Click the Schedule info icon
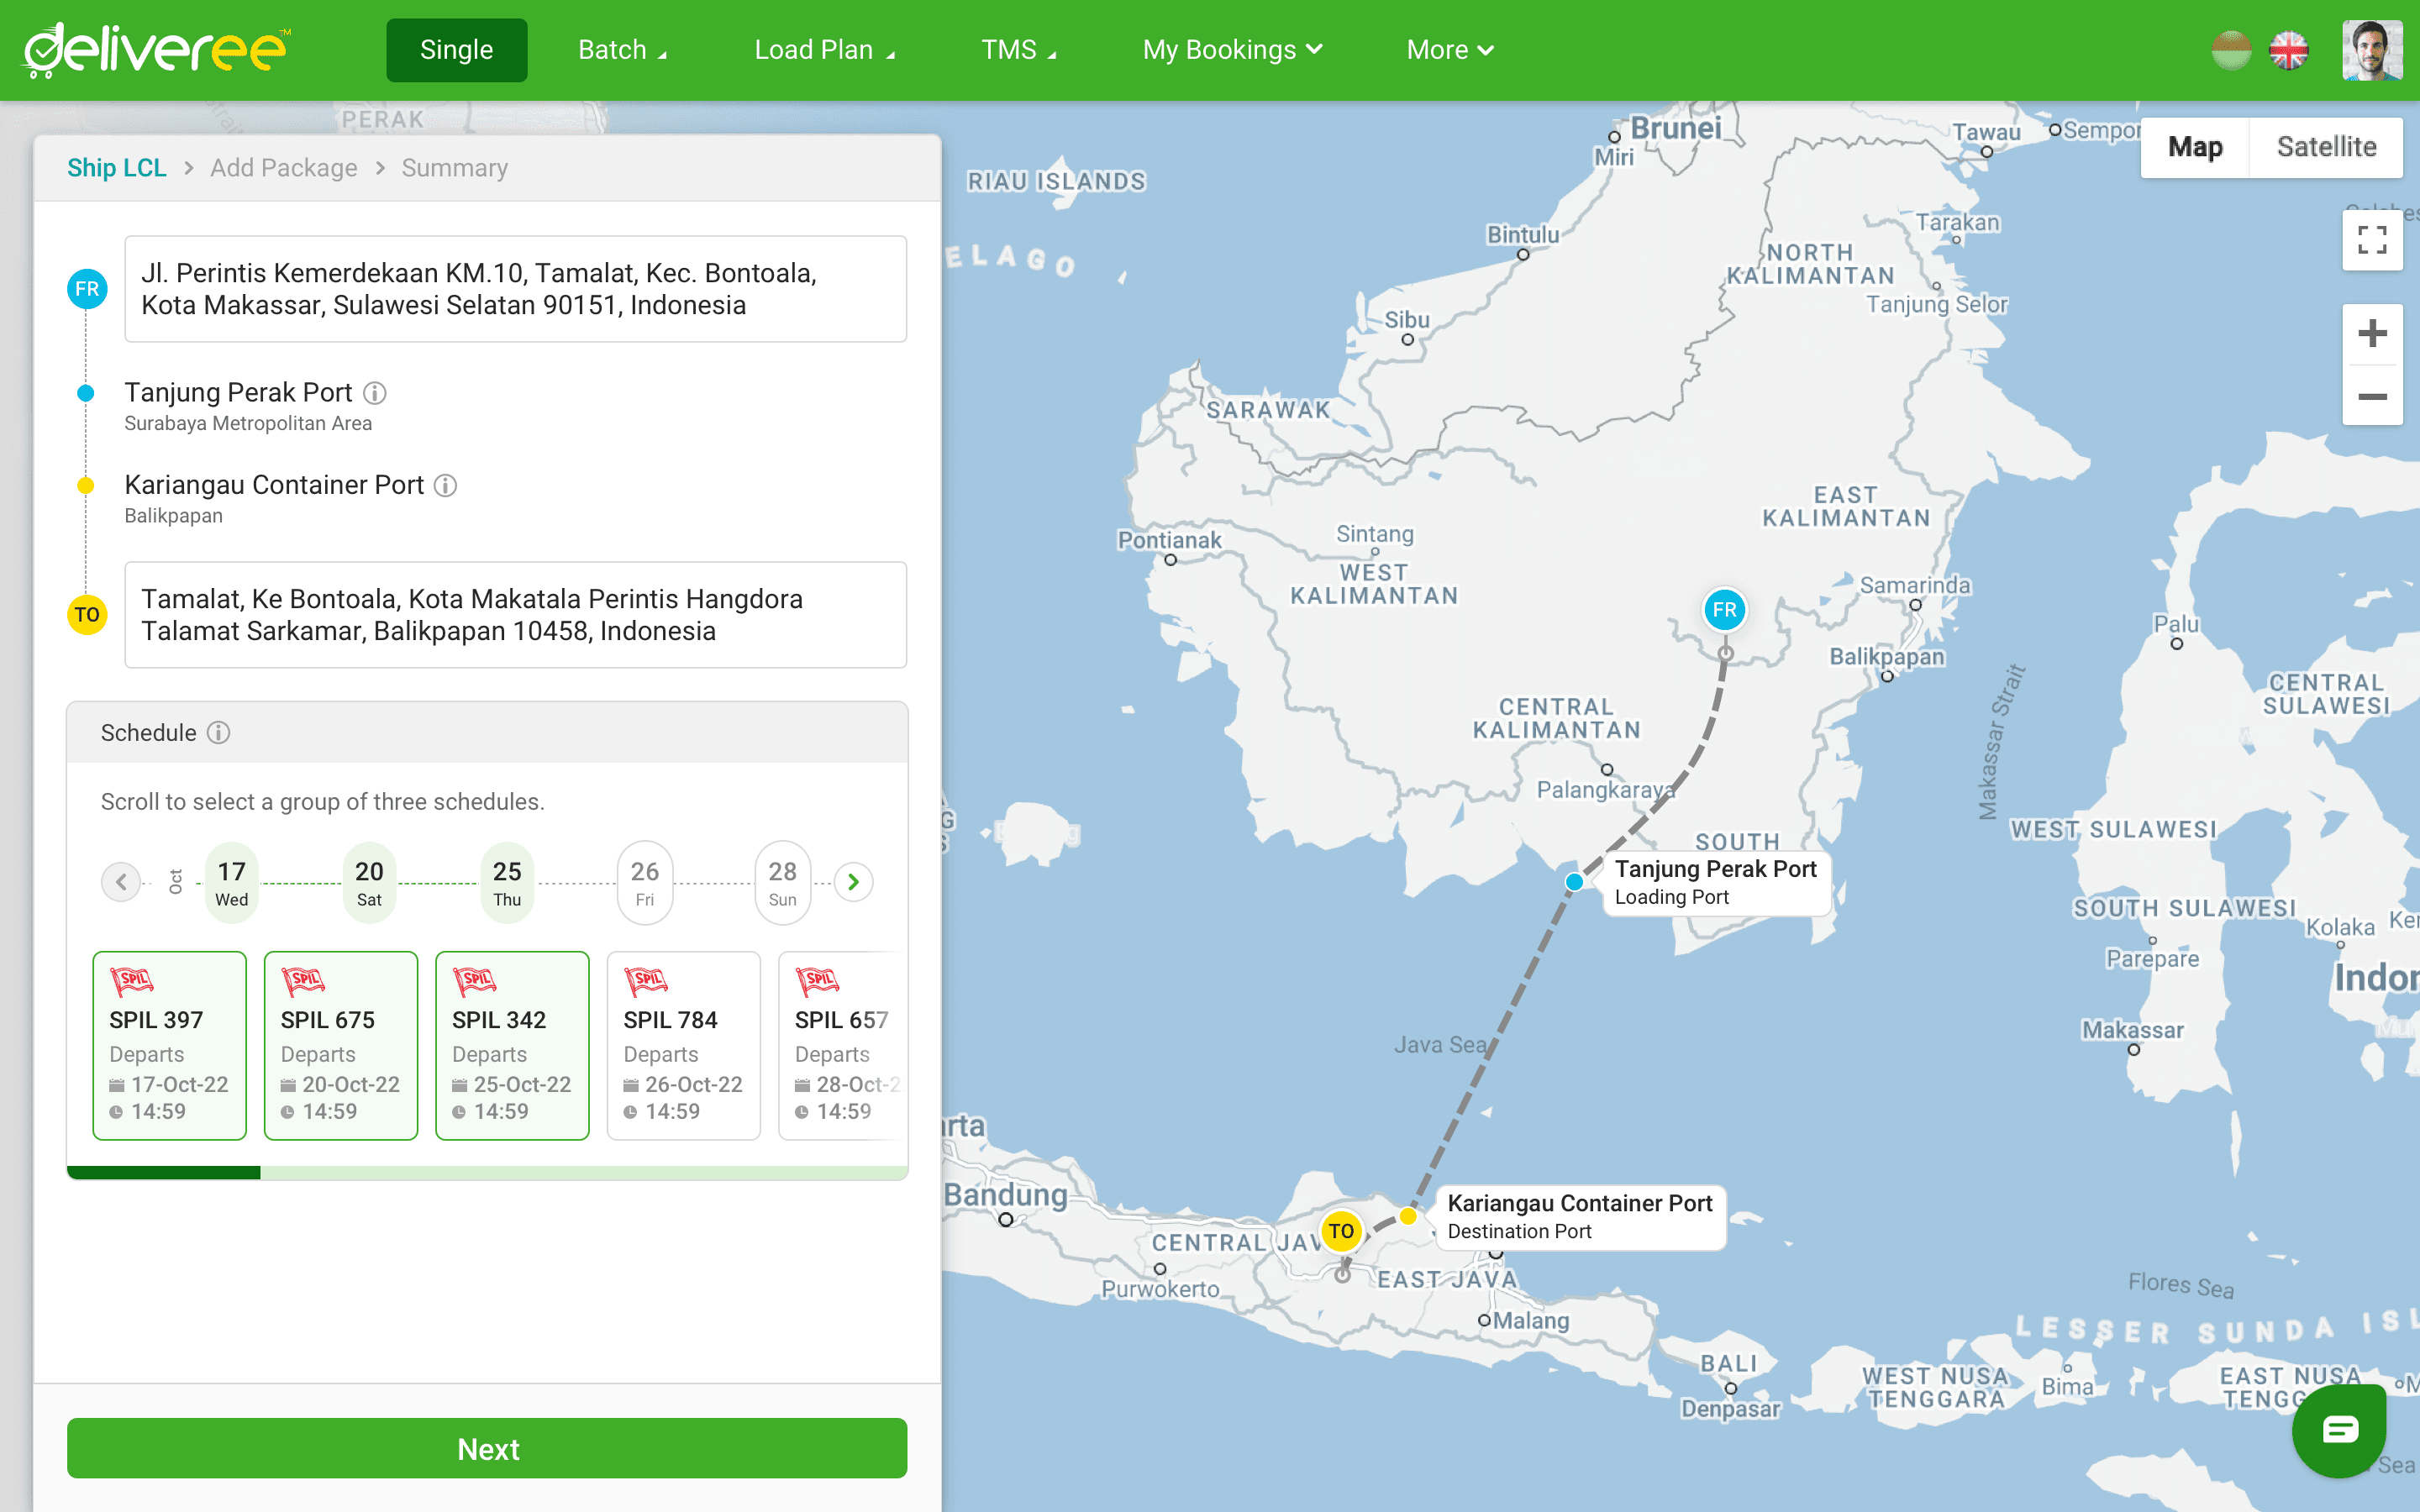2420x1512 pixels. [218, 733]
